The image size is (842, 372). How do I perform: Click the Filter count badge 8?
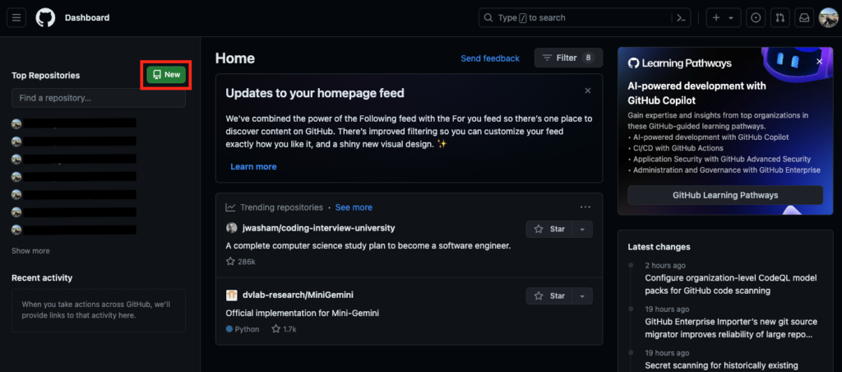(588, 58)
